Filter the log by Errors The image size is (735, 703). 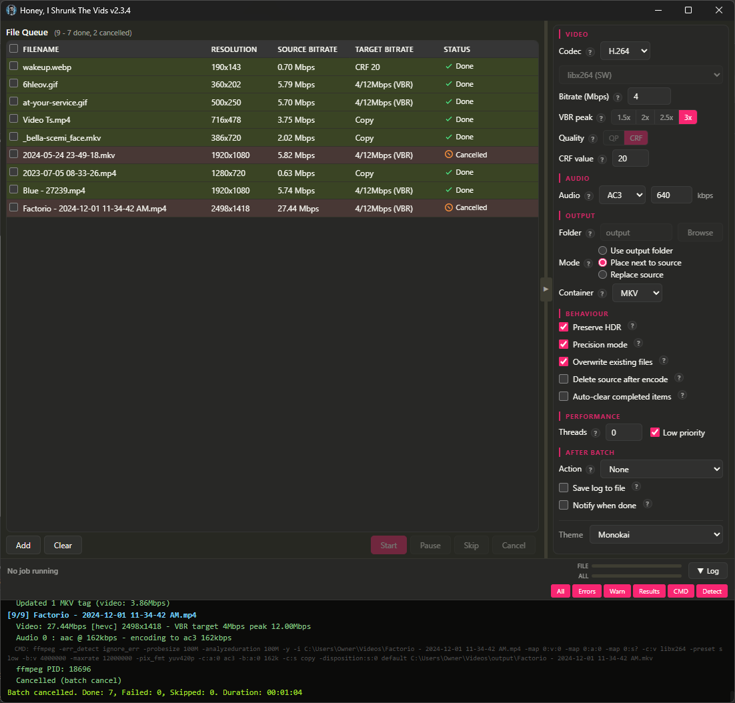[586, 591]
